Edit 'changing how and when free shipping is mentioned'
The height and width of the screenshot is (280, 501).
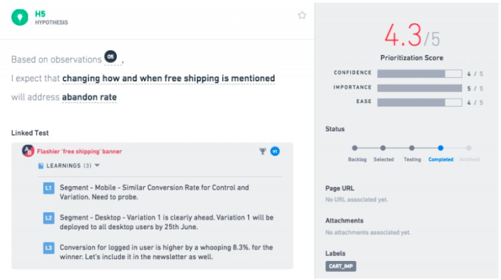[x=168, y=79]
